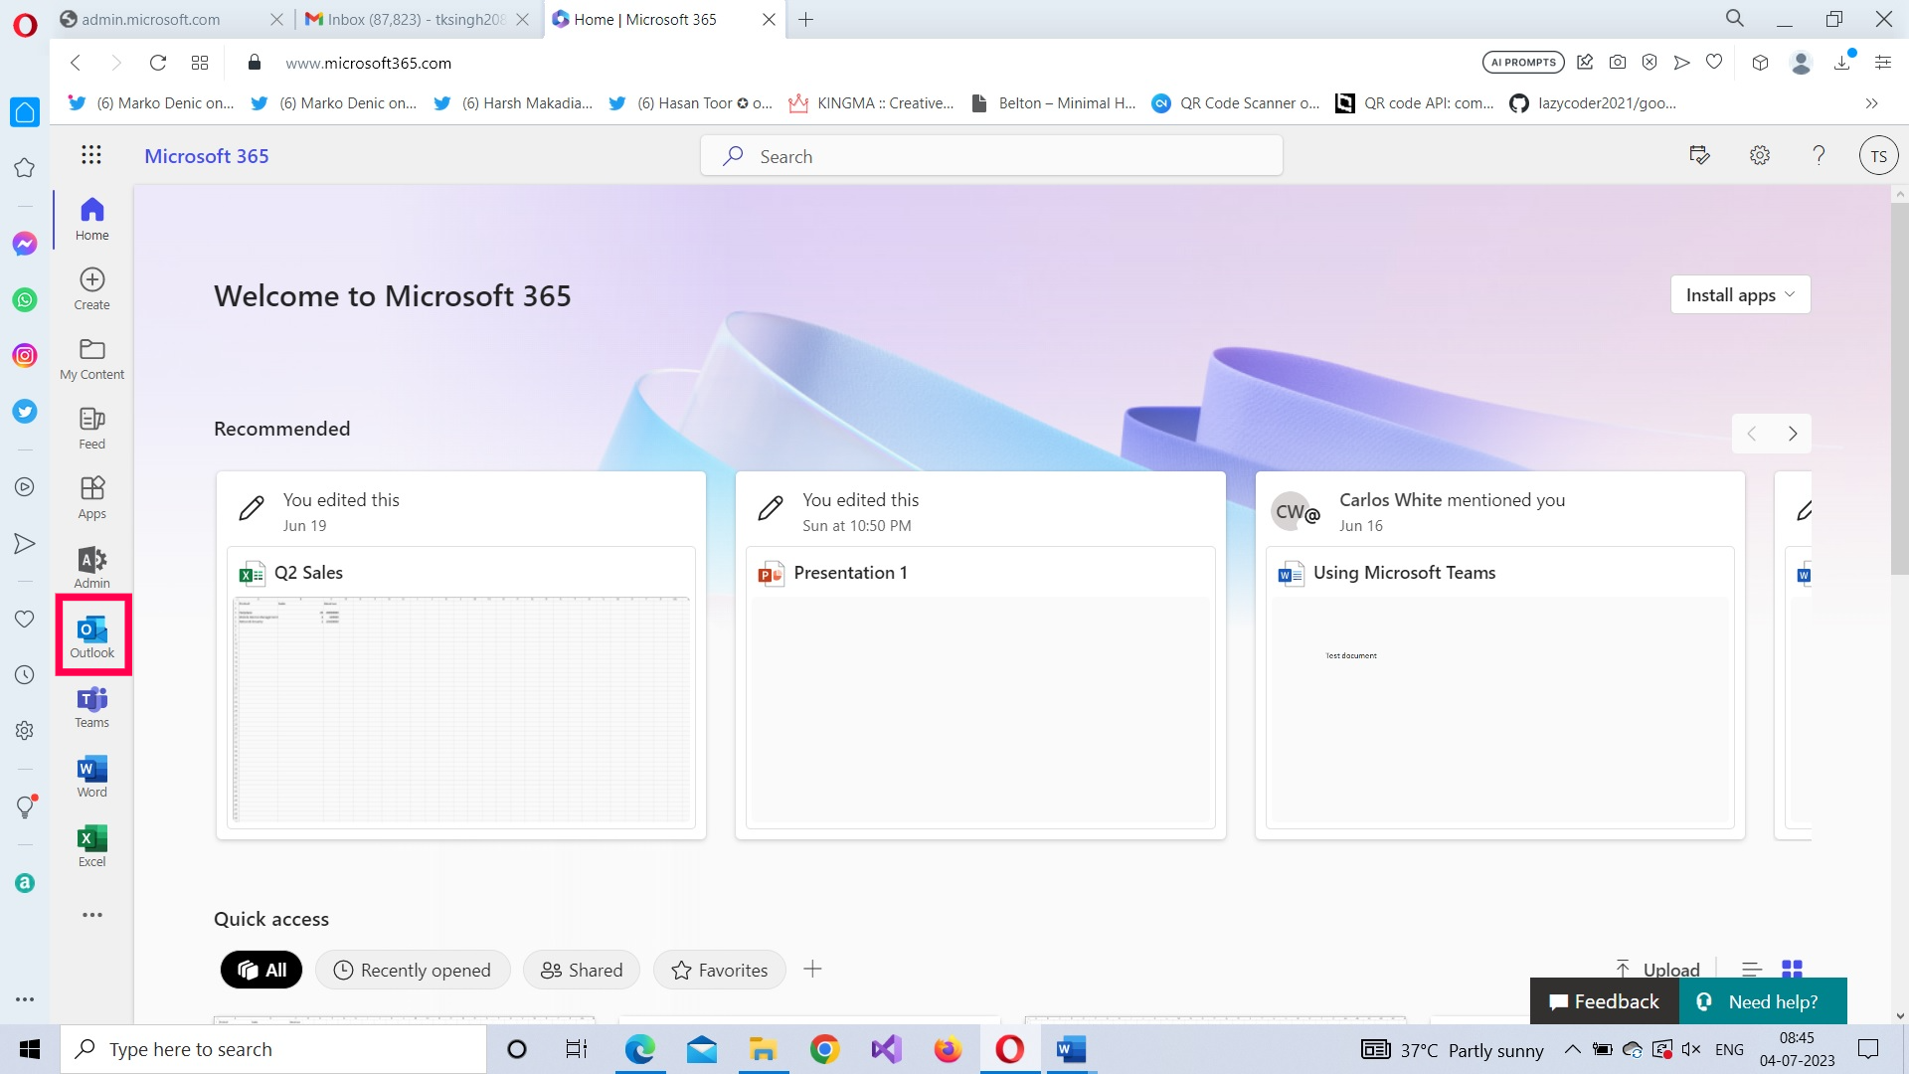Screen dimensions: 1909x1074
Task: Click Need help? button
Action: (x=1763, y=1001)
